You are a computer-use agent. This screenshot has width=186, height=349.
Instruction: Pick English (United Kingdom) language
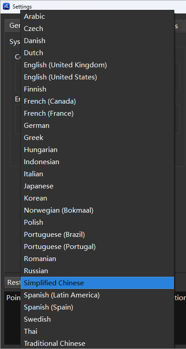click(x=97, y=65)
